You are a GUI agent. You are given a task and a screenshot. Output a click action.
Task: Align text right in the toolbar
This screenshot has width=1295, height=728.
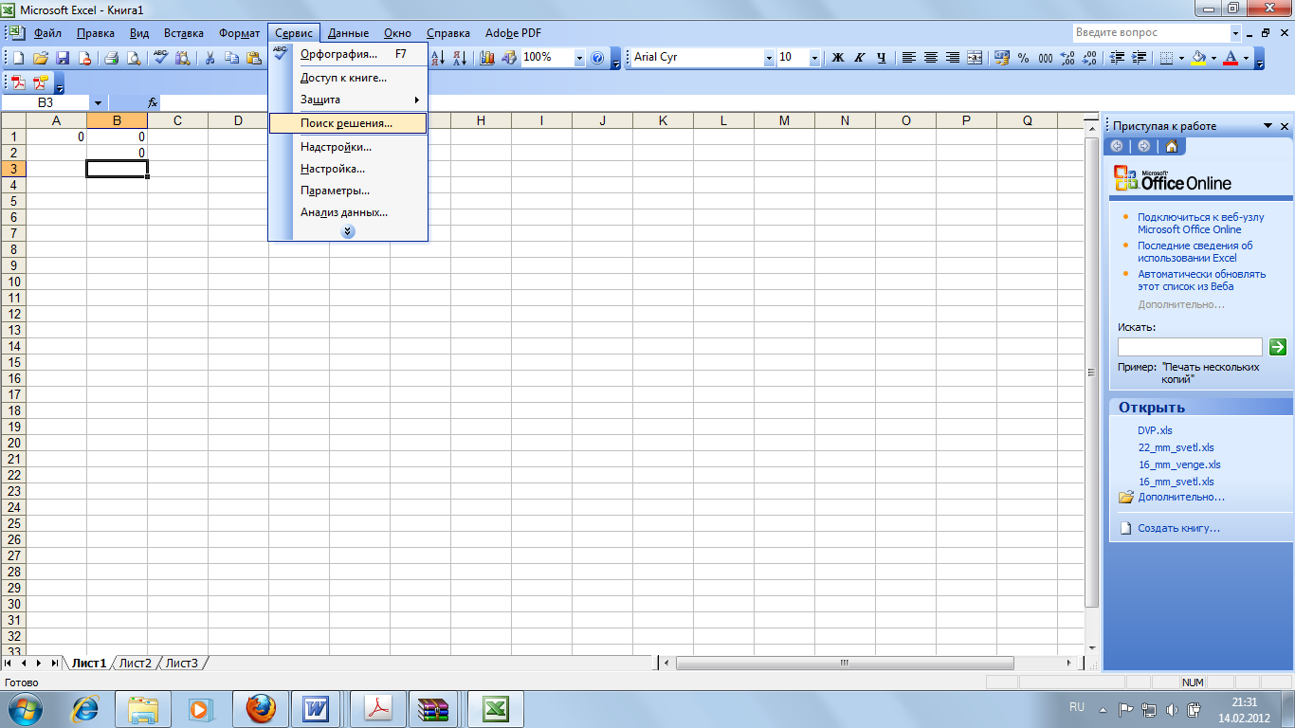click(x=953, y=58)
